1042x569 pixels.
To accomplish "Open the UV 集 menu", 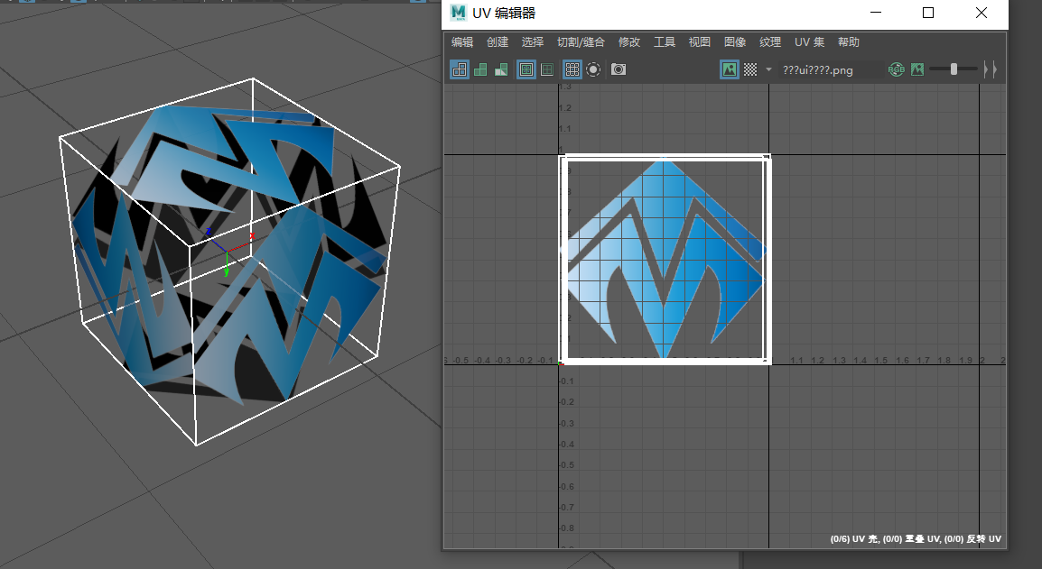I will click(x=809, y=41).
